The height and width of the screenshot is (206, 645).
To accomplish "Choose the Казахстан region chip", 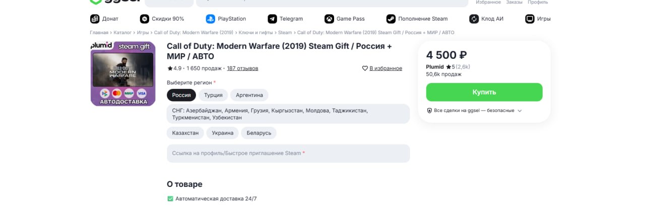I will click(x=185, y=133).
